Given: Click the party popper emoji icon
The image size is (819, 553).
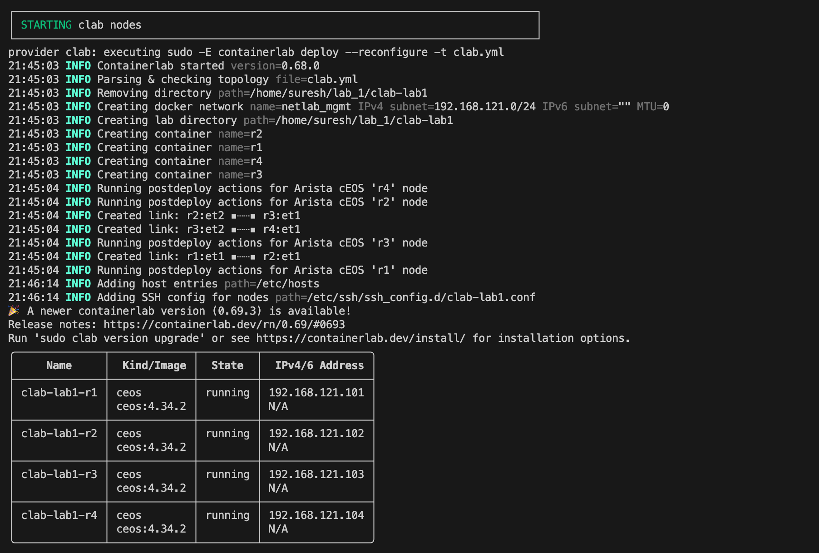Looking at the screenshot, I should 14,311.
